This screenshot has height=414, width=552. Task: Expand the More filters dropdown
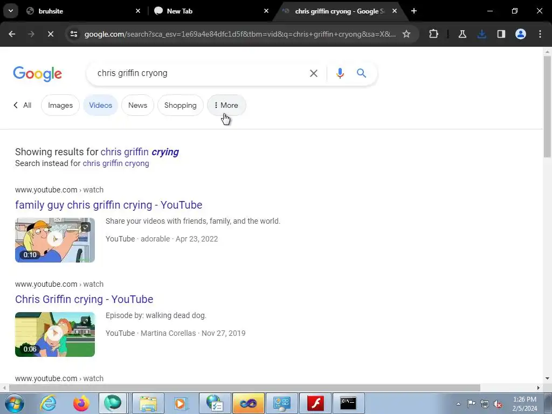(x=226, y=105)
